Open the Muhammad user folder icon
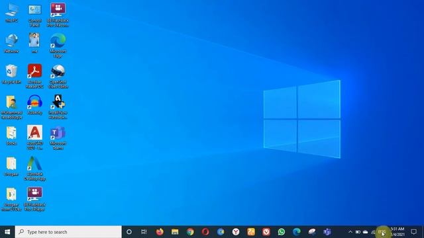Screen dimensions: 424x238 coord(11,107)
